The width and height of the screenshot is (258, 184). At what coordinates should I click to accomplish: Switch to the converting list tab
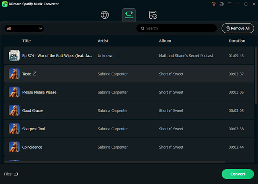coord(129,15)
